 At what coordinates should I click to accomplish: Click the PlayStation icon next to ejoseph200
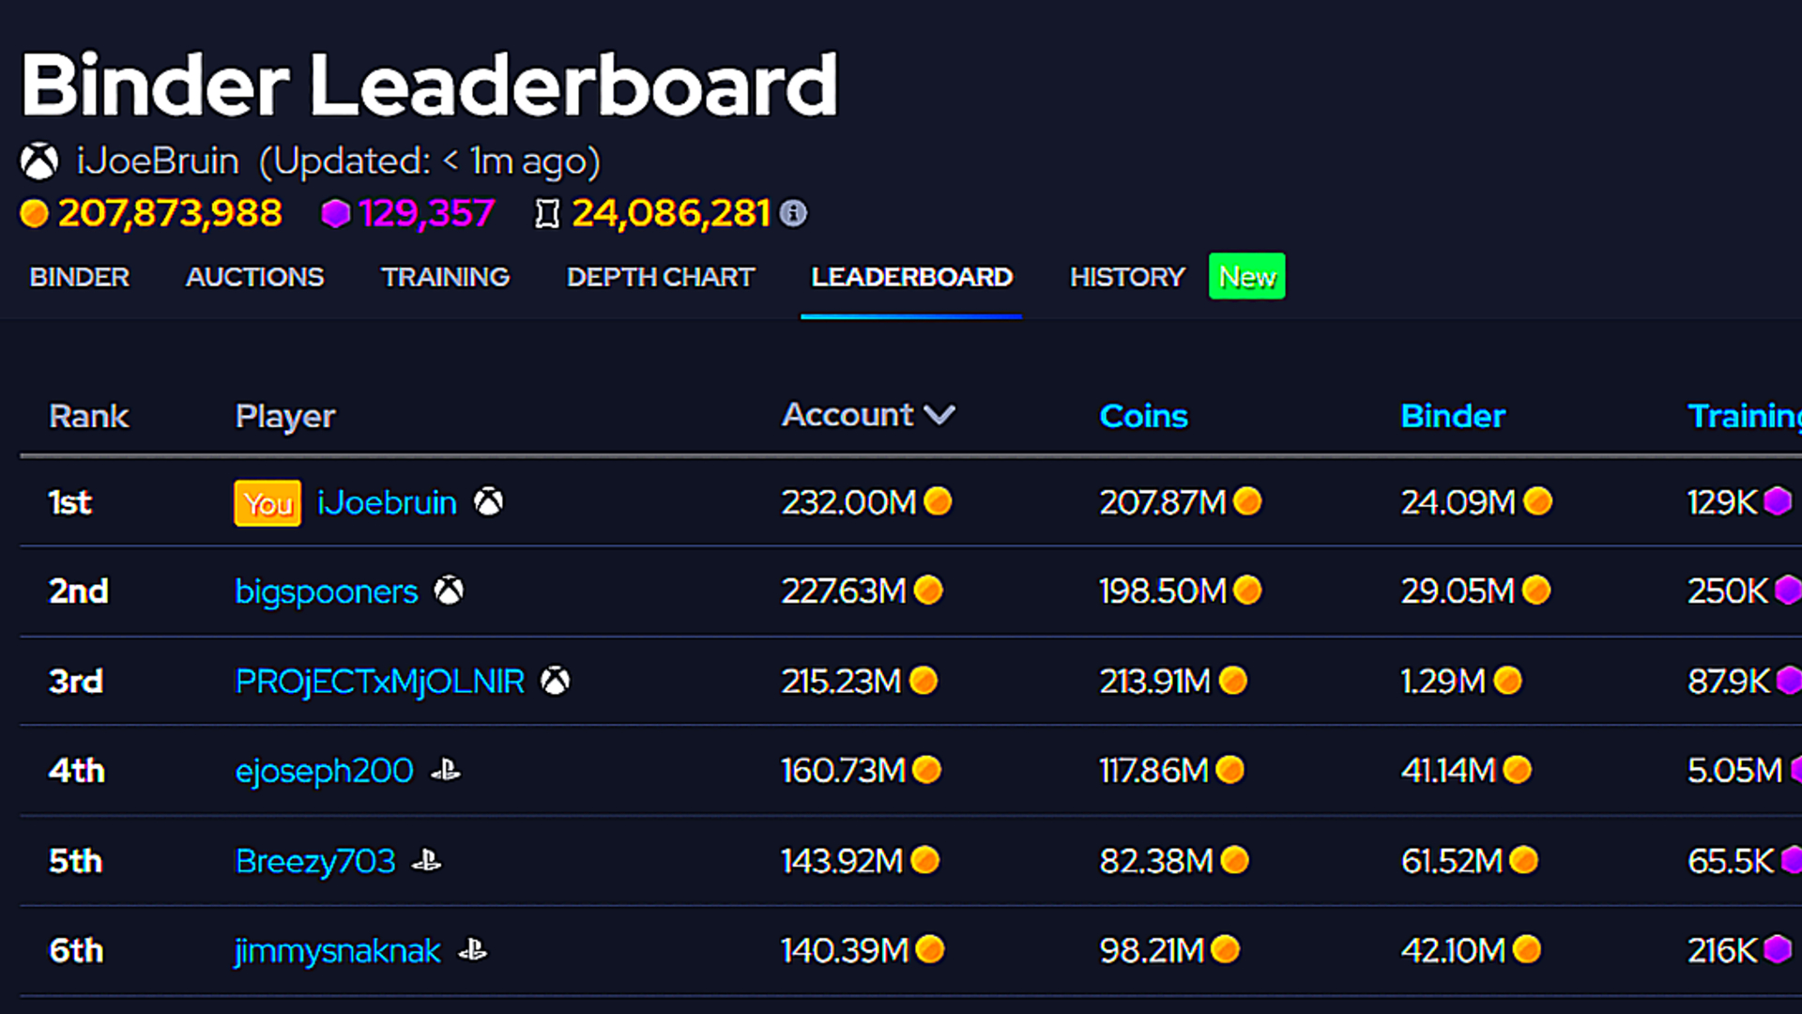(x=445, y=771)
